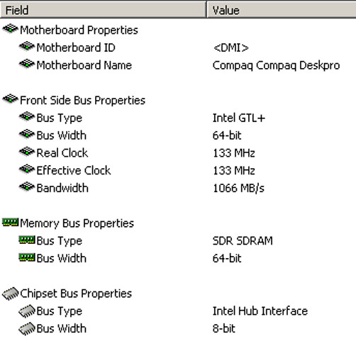Click the Chipset Bus Properties chip icon
This screenshot has width=356, height=346.
[x=11, y=294]
